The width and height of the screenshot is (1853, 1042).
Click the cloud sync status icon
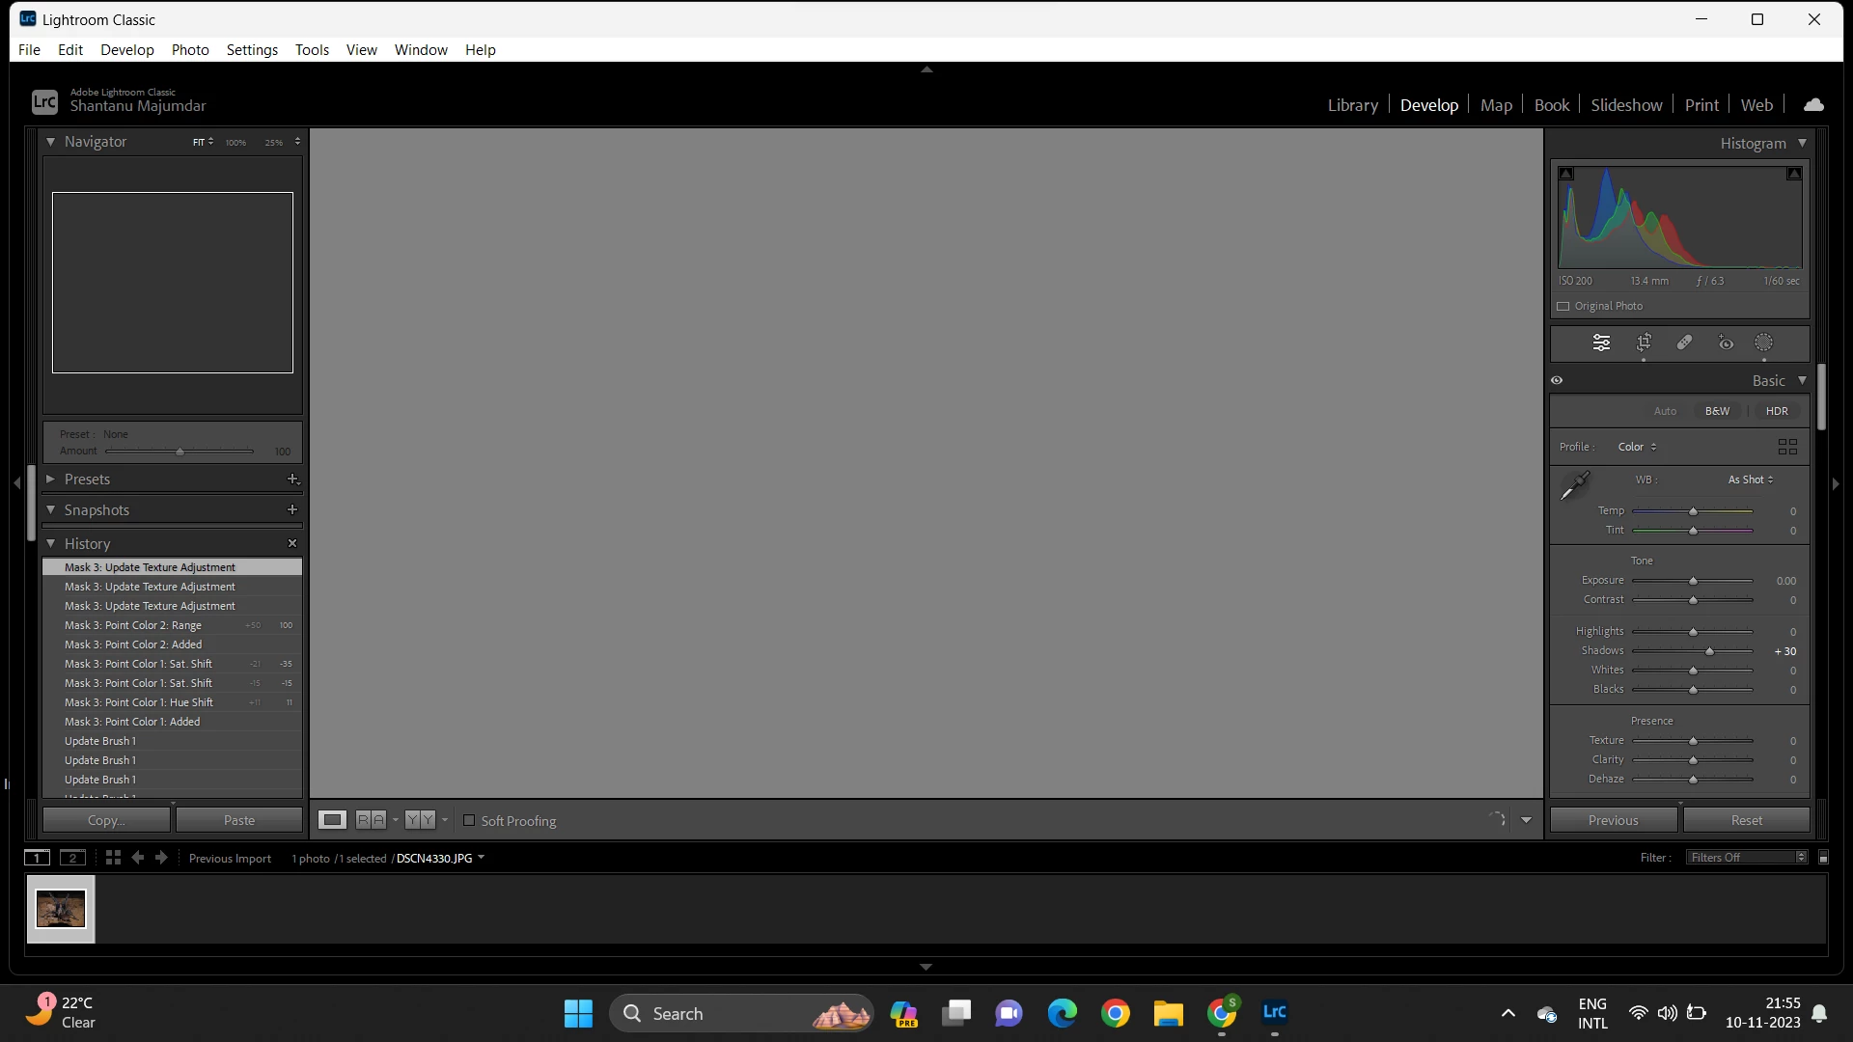[x=1813, y=105]
